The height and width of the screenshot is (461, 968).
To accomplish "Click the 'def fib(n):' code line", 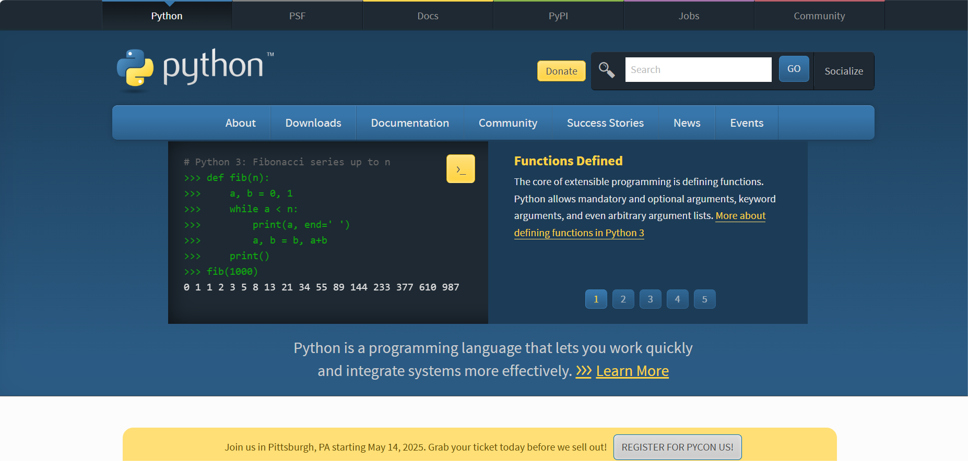I will coord(227,178).
